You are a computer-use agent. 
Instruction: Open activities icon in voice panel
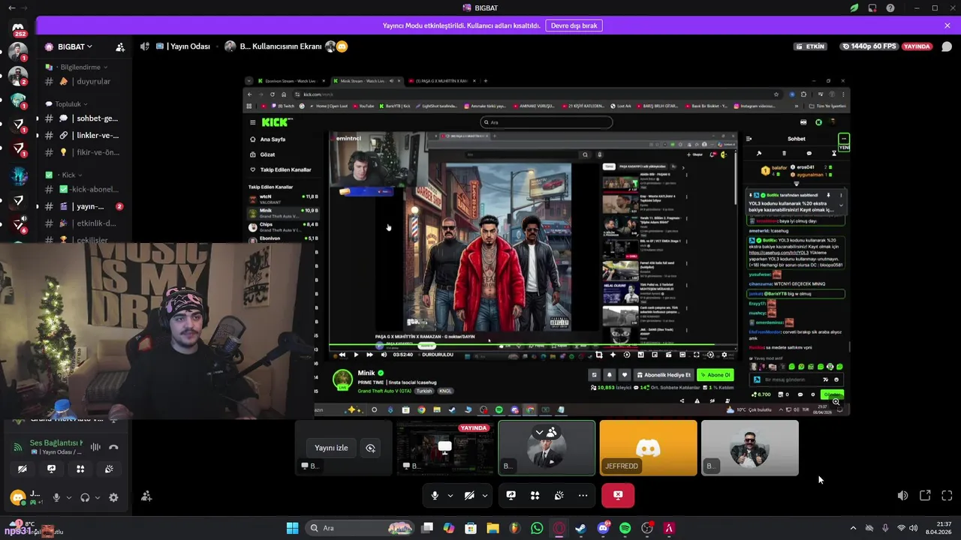click(x=80, y=469)
